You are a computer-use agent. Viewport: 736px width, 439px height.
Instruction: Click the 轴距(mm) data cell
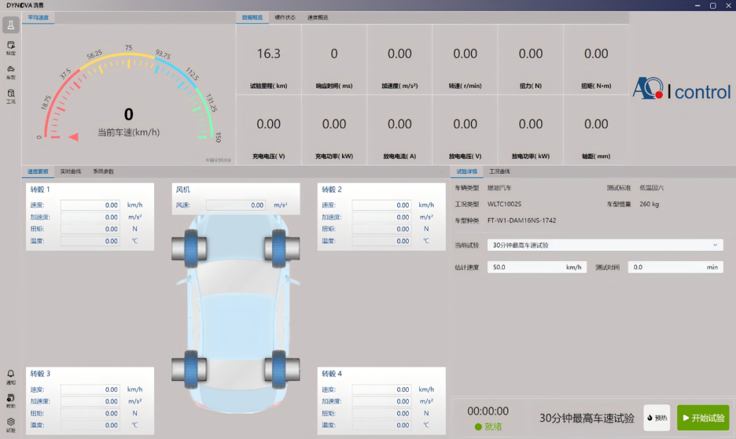(x=596, y=130)
